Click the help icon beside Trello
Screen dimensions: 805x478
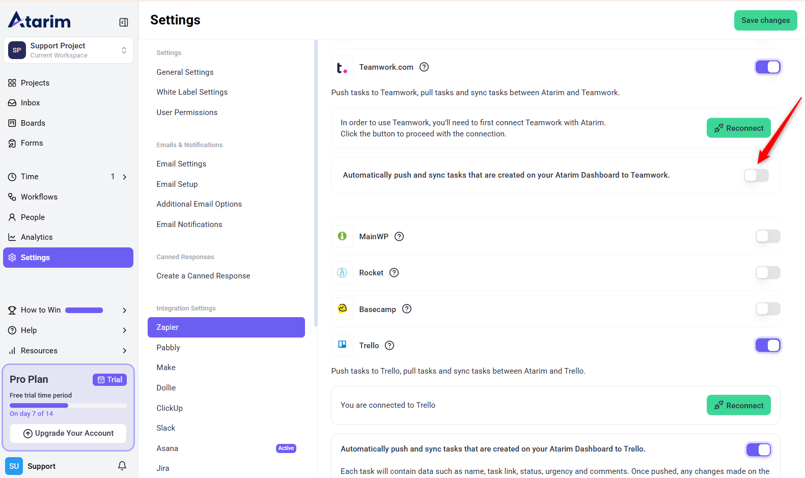coord(390,346)
